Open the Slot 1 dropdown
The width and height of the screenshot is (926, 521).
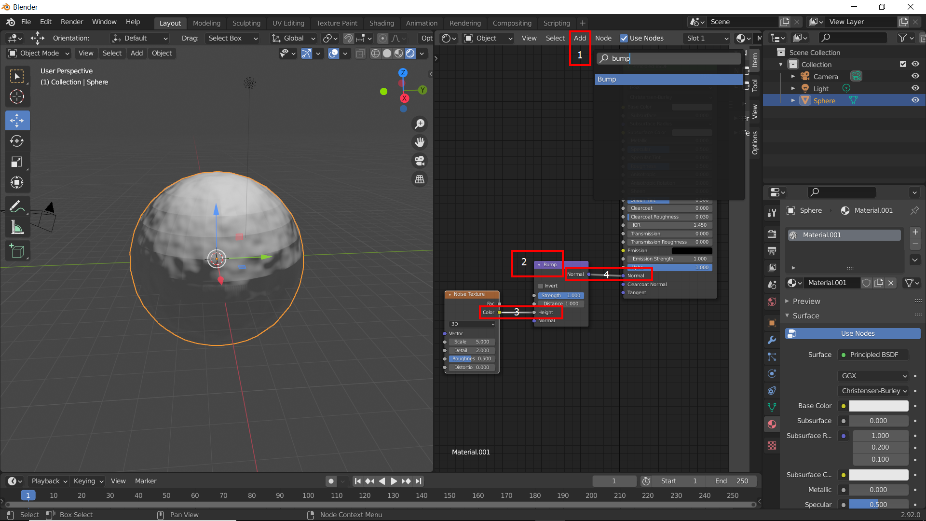point(707,38)
